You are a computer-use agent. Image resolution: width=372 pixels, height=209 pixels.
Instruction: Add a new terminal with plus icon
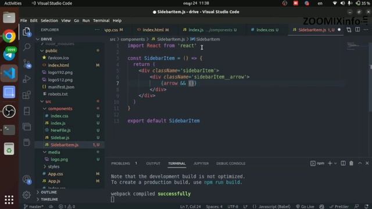tap(330, 163)
